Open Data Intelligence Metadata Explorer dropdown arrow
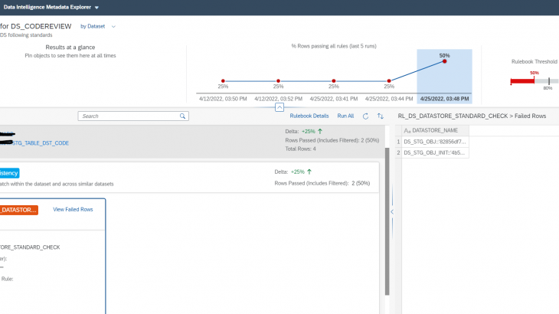Screen dimensions: 559x314 96,8
